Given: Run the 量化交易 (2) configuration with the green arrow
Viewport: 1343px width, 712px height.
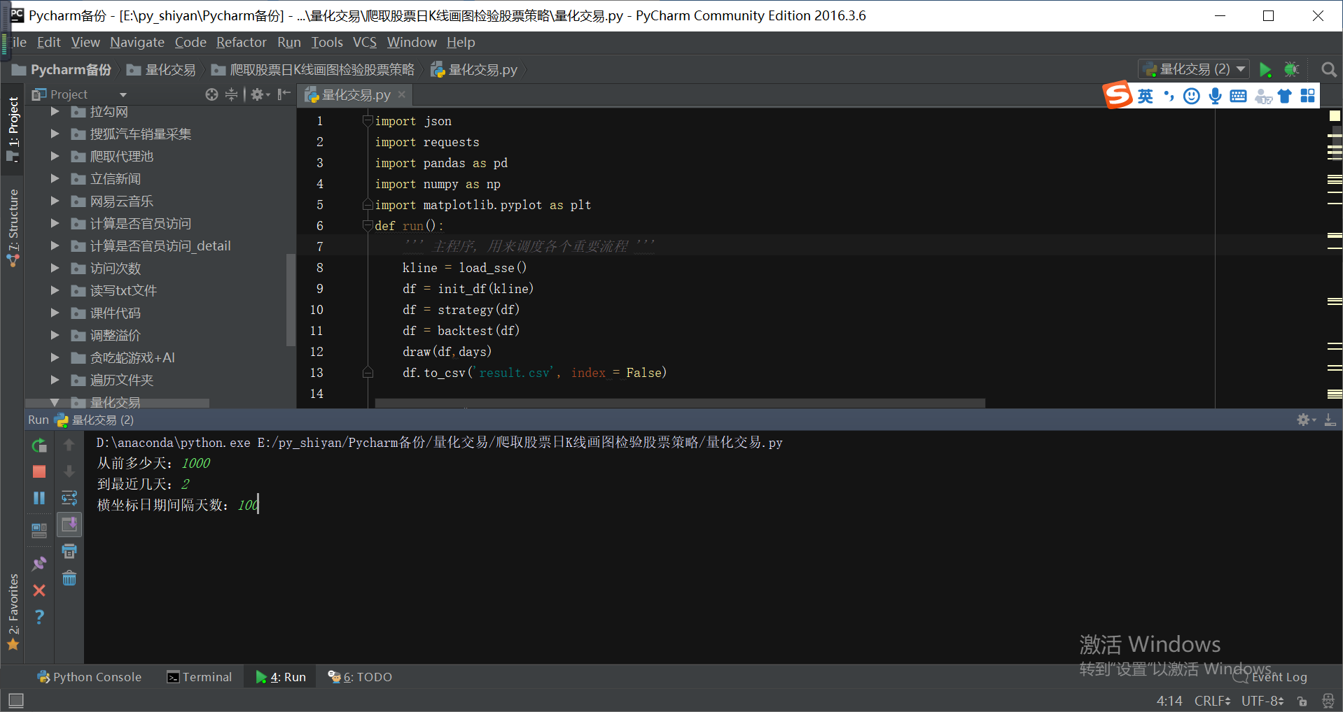Looking at the screenshot, I should coord(1265,69).
